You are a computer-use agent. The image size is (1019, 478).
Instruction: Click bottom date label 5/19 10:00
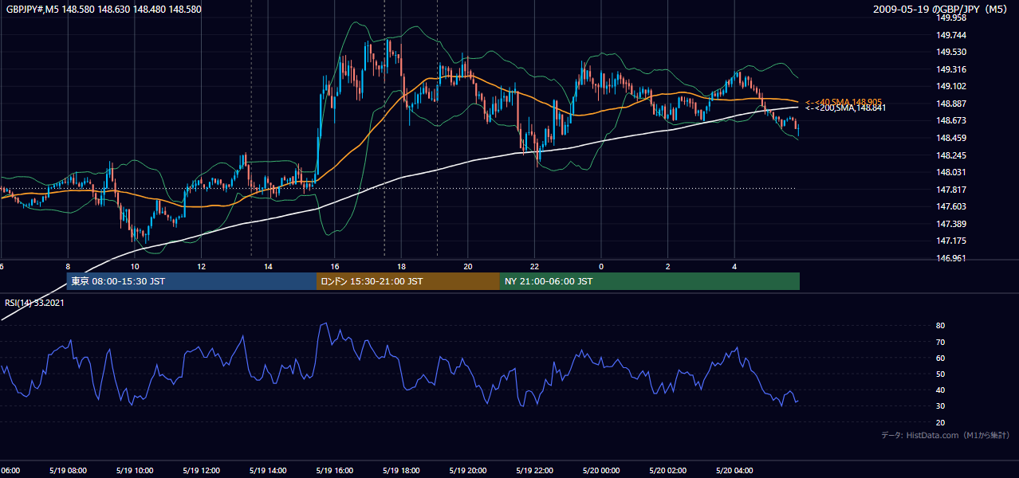(135, 470)
